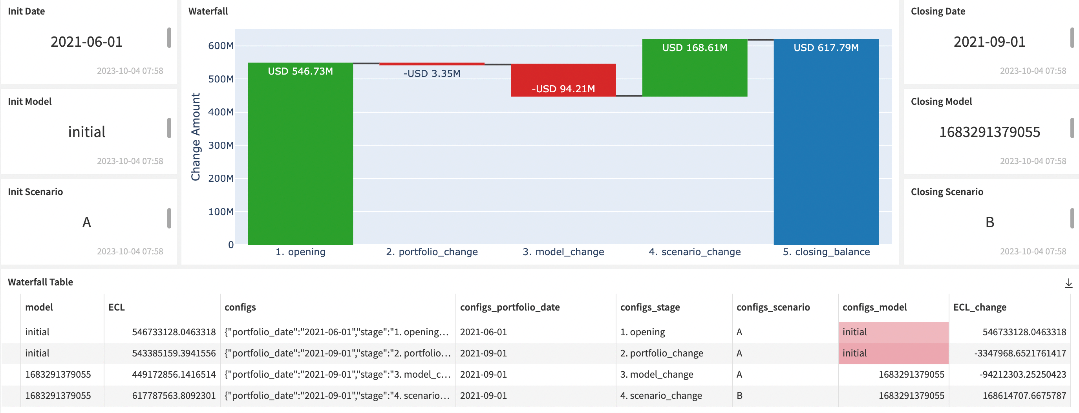This screenshot has height=413, width=1079.
Task: Click the small red portfolio_change bar
Action: [432, 64]
